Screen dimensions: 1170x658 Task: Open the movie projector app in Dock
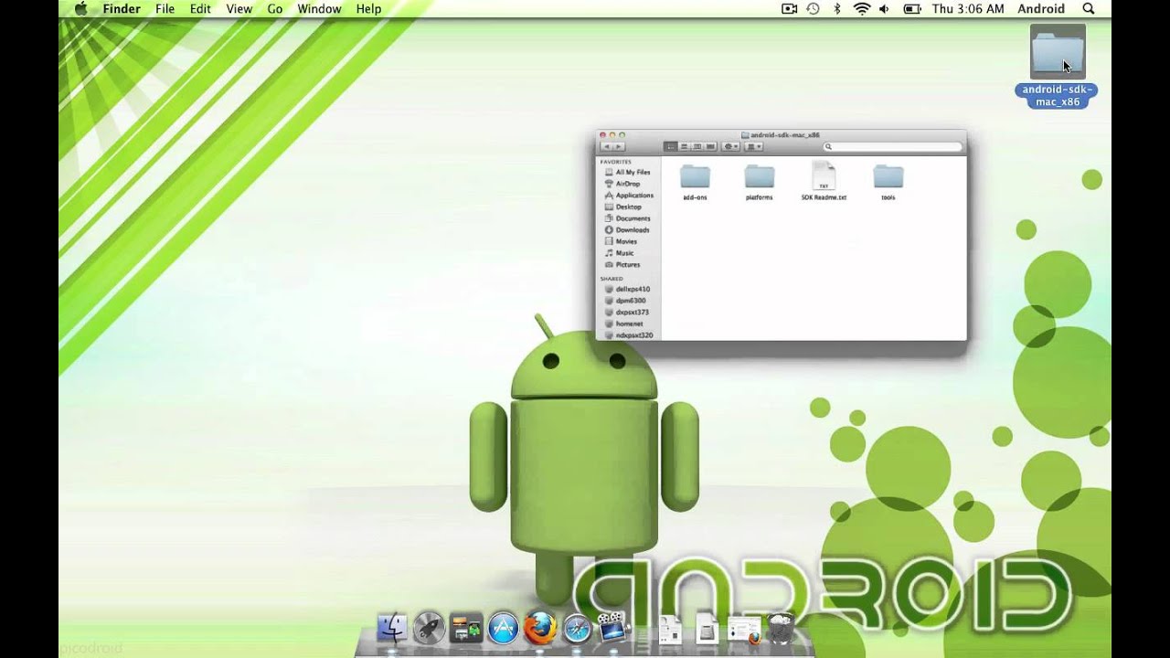[613, 626]
